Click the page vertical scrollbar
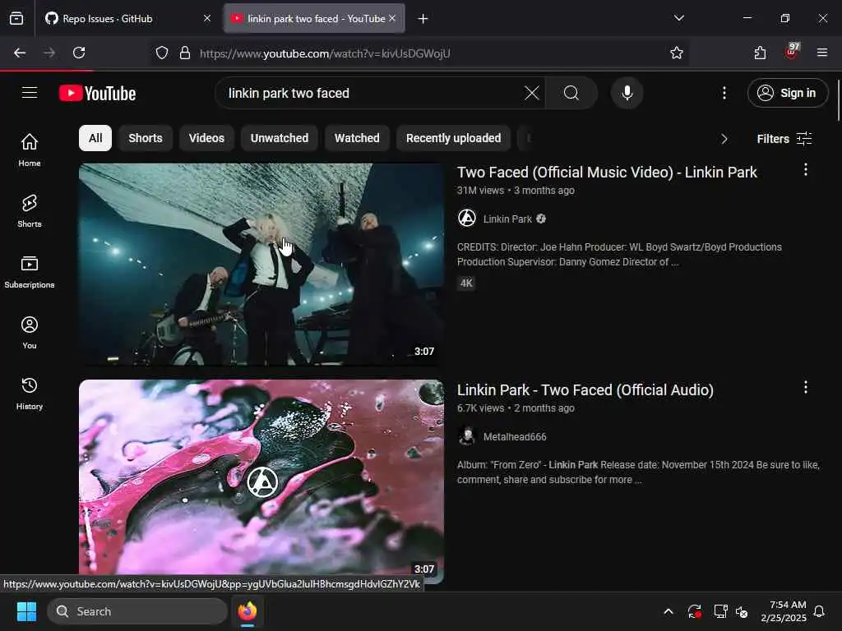 click(838, 101)
